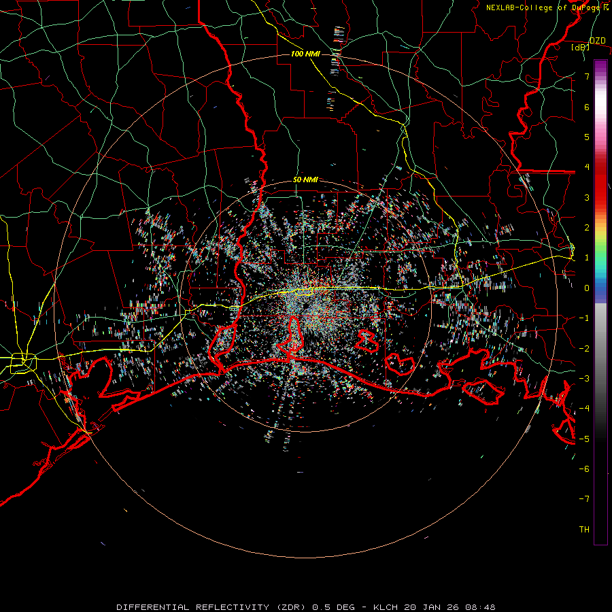Click the 50 NMI range ring label
Viewport: 612px width, 612px height.
point(305,180)
